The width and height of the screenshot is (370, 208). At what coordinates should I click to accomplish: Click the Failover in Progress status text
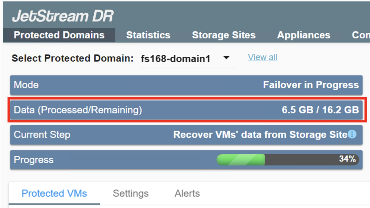click(311, 85)
